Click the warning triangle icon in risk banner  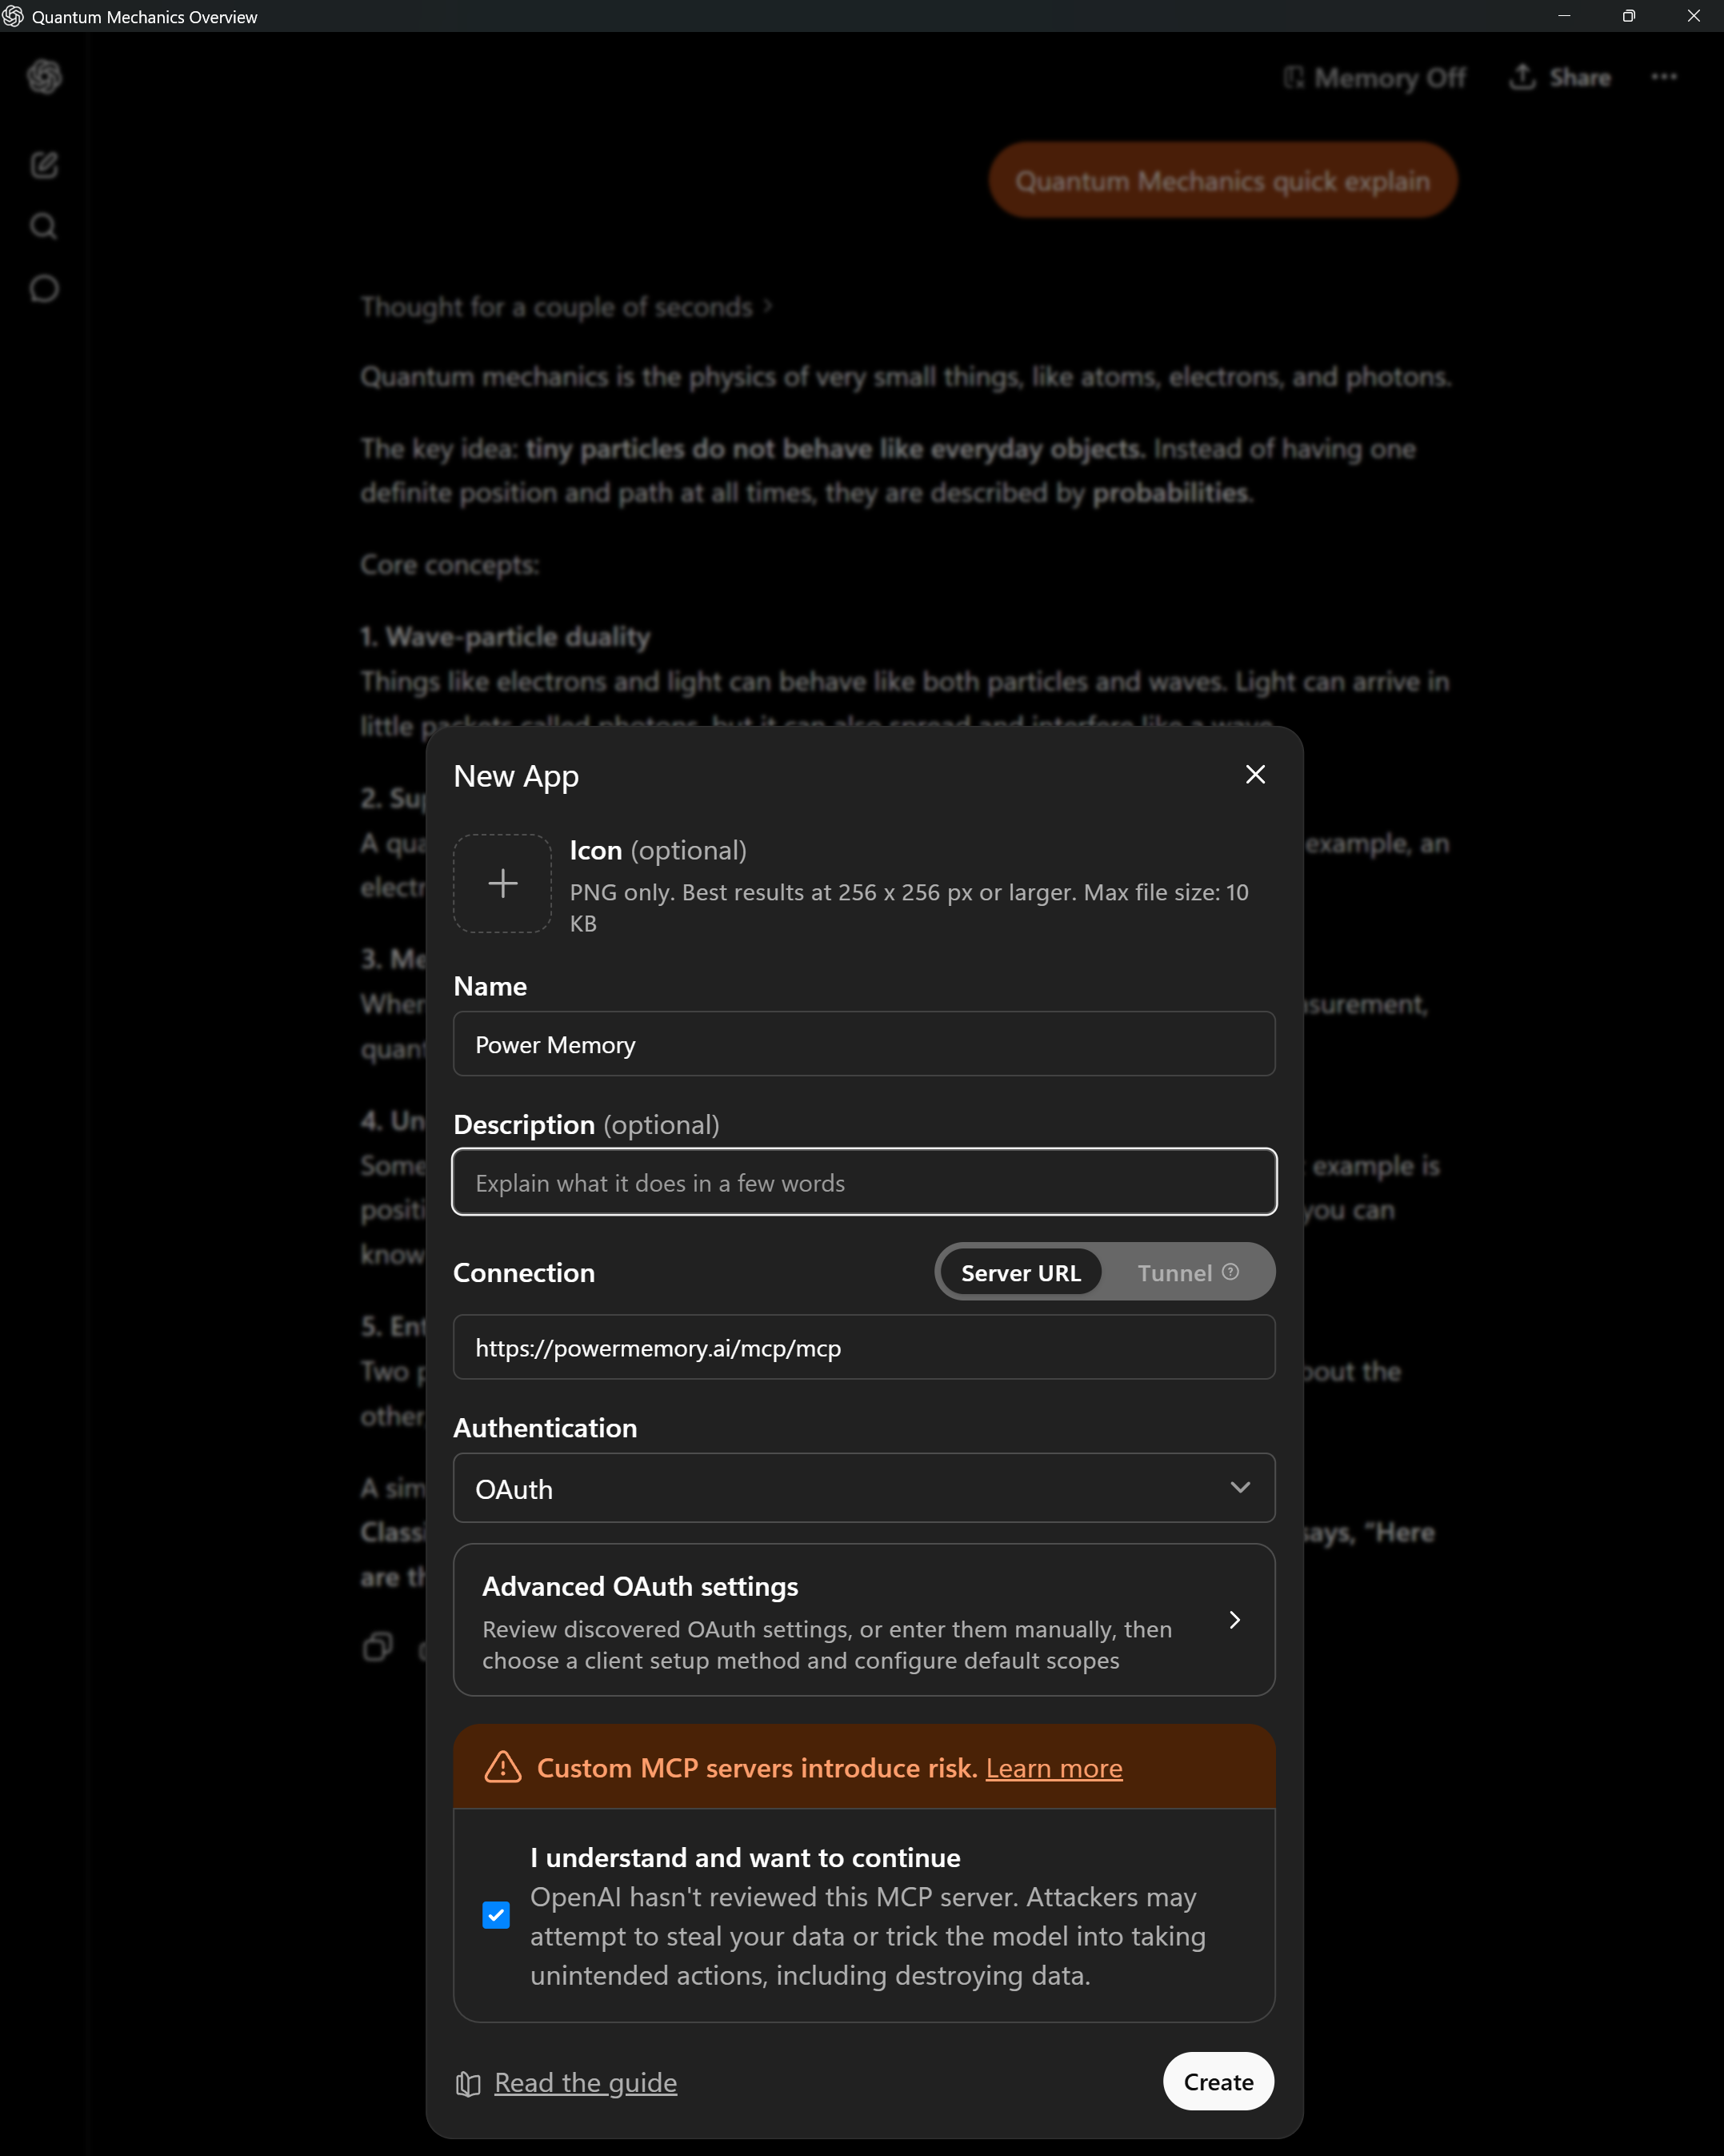pyautogui.click(x=502, y=1767)
